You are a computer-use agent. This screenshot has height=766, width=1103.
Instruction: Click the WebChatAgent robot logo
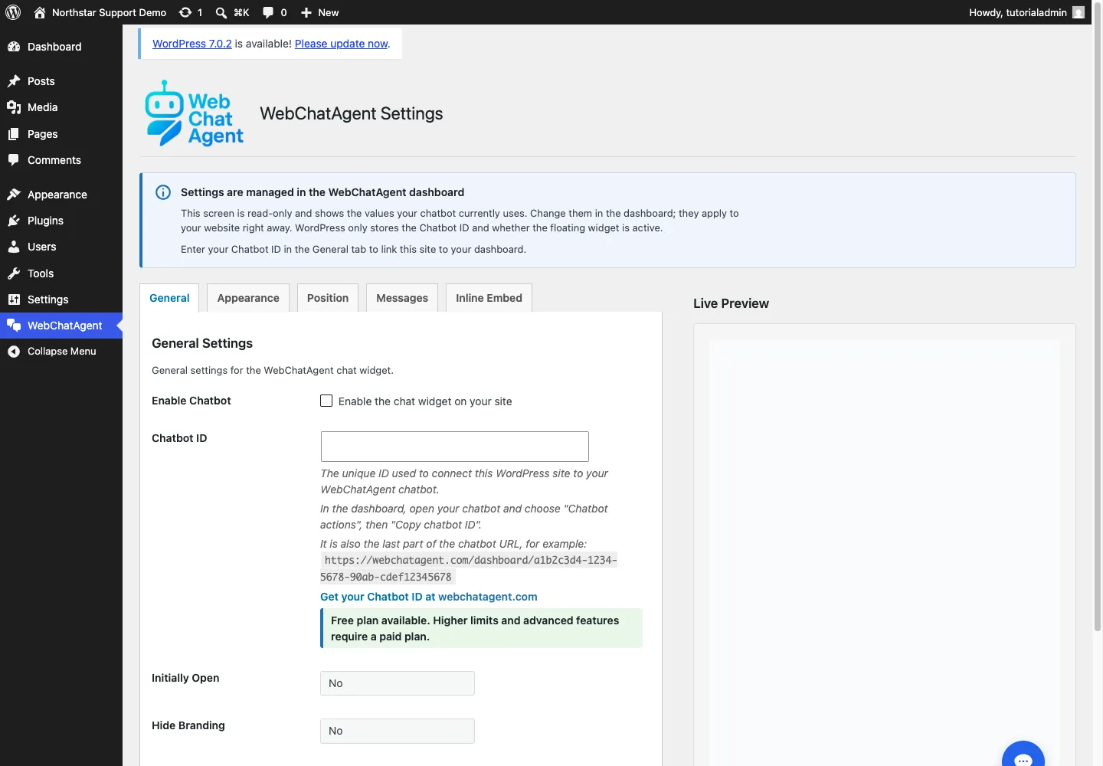[x=195, y=113]
